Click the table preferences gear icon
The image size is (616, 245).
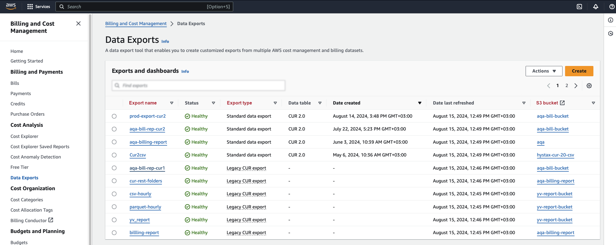pyautogui.click(x=589, y=86)
